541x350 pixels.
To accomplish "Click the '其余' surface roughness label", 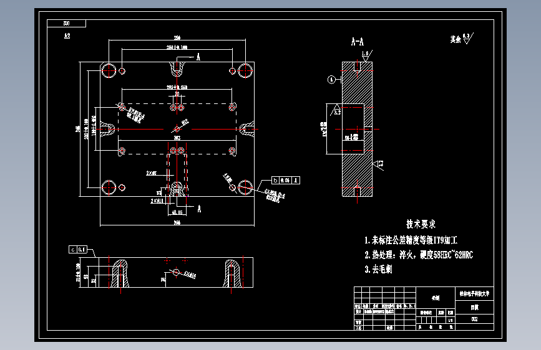I will [456, 39].
